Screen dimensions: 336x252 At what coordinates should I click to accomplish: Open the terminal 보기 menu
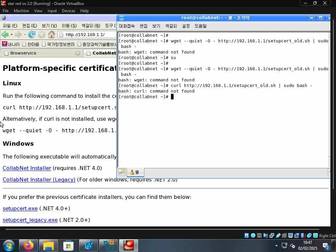pyautogui.click(x=156, y=26)
